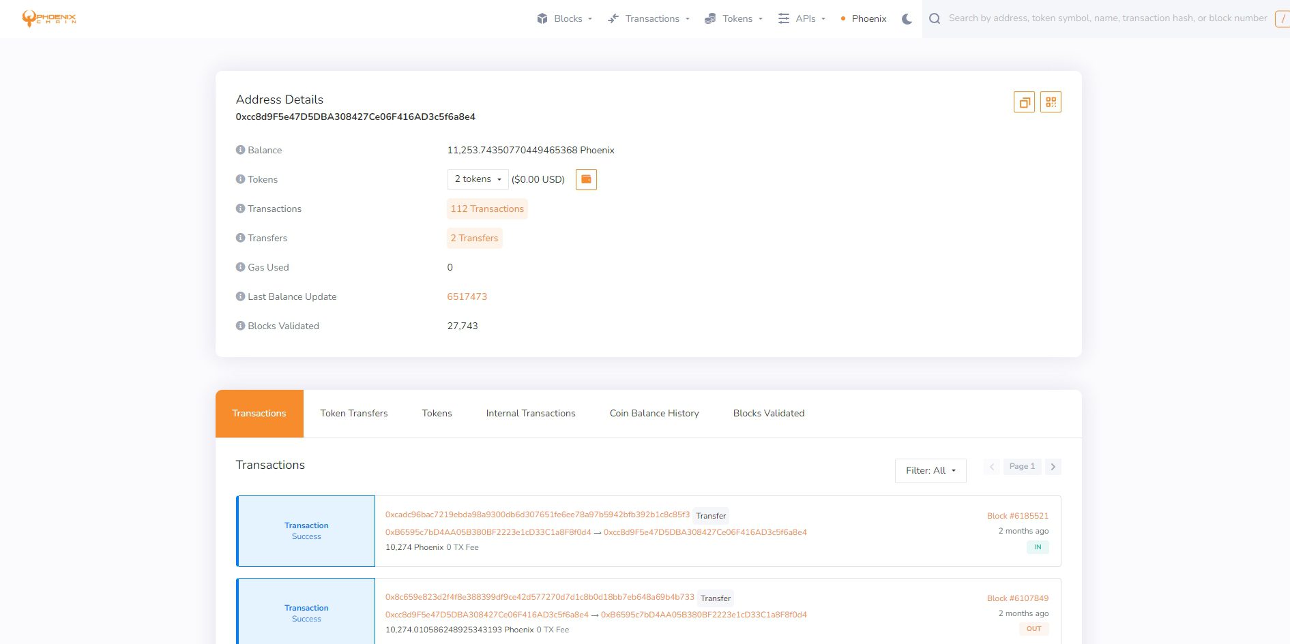Click Transfer tag on second transaction
Image resolution: width=1290 pixels, height=644 pixels.
click(x=716, y=598)
